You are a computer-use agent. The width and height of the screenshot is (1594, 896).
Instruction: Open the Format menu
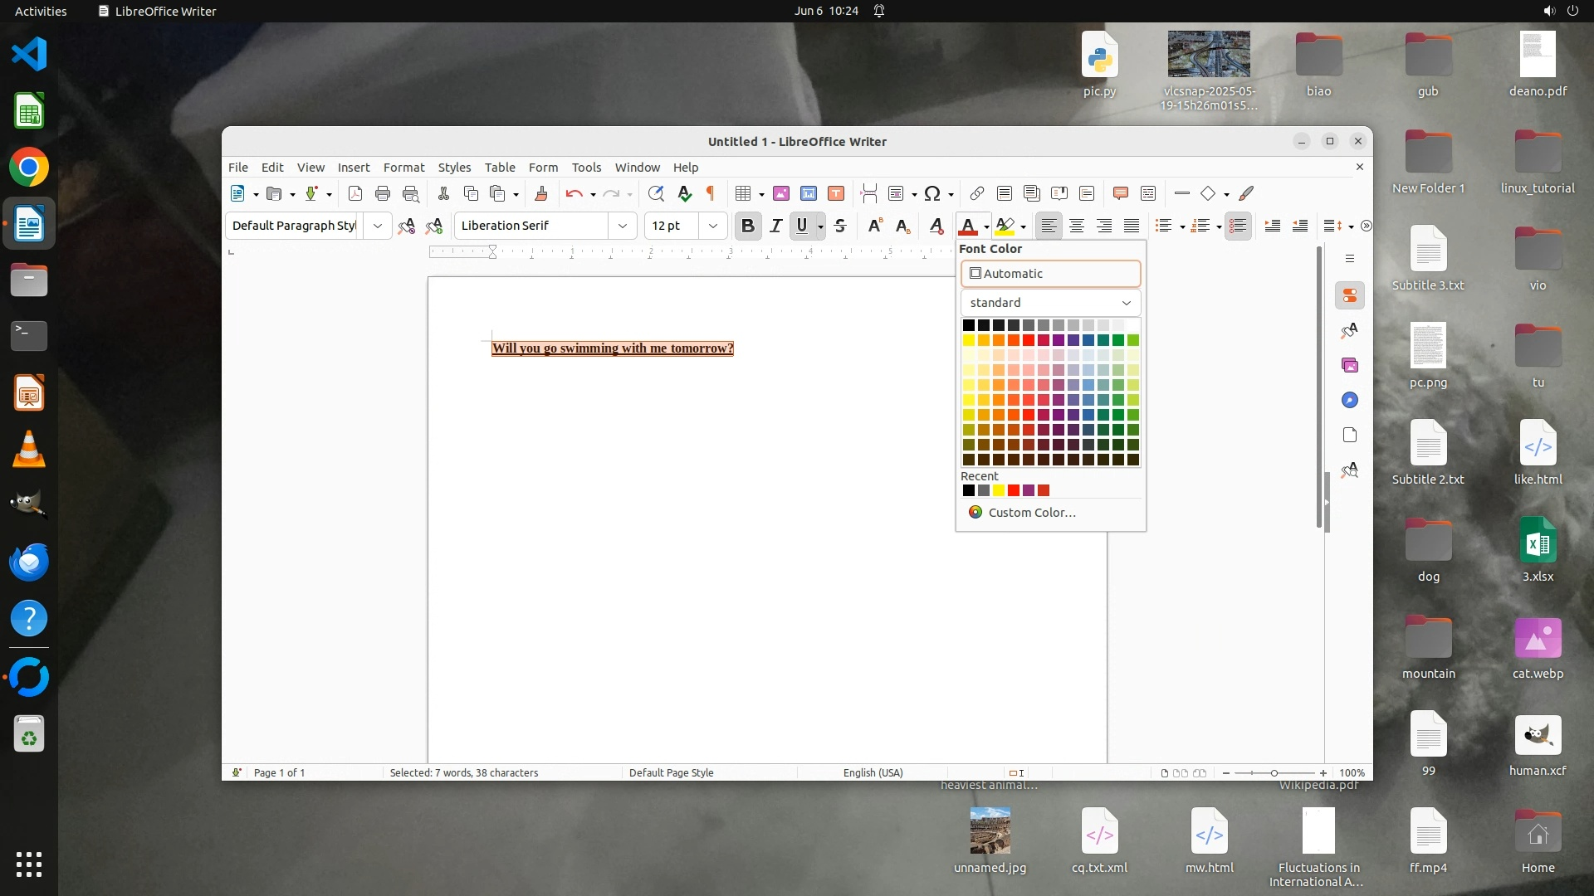[x=403, y=167]
